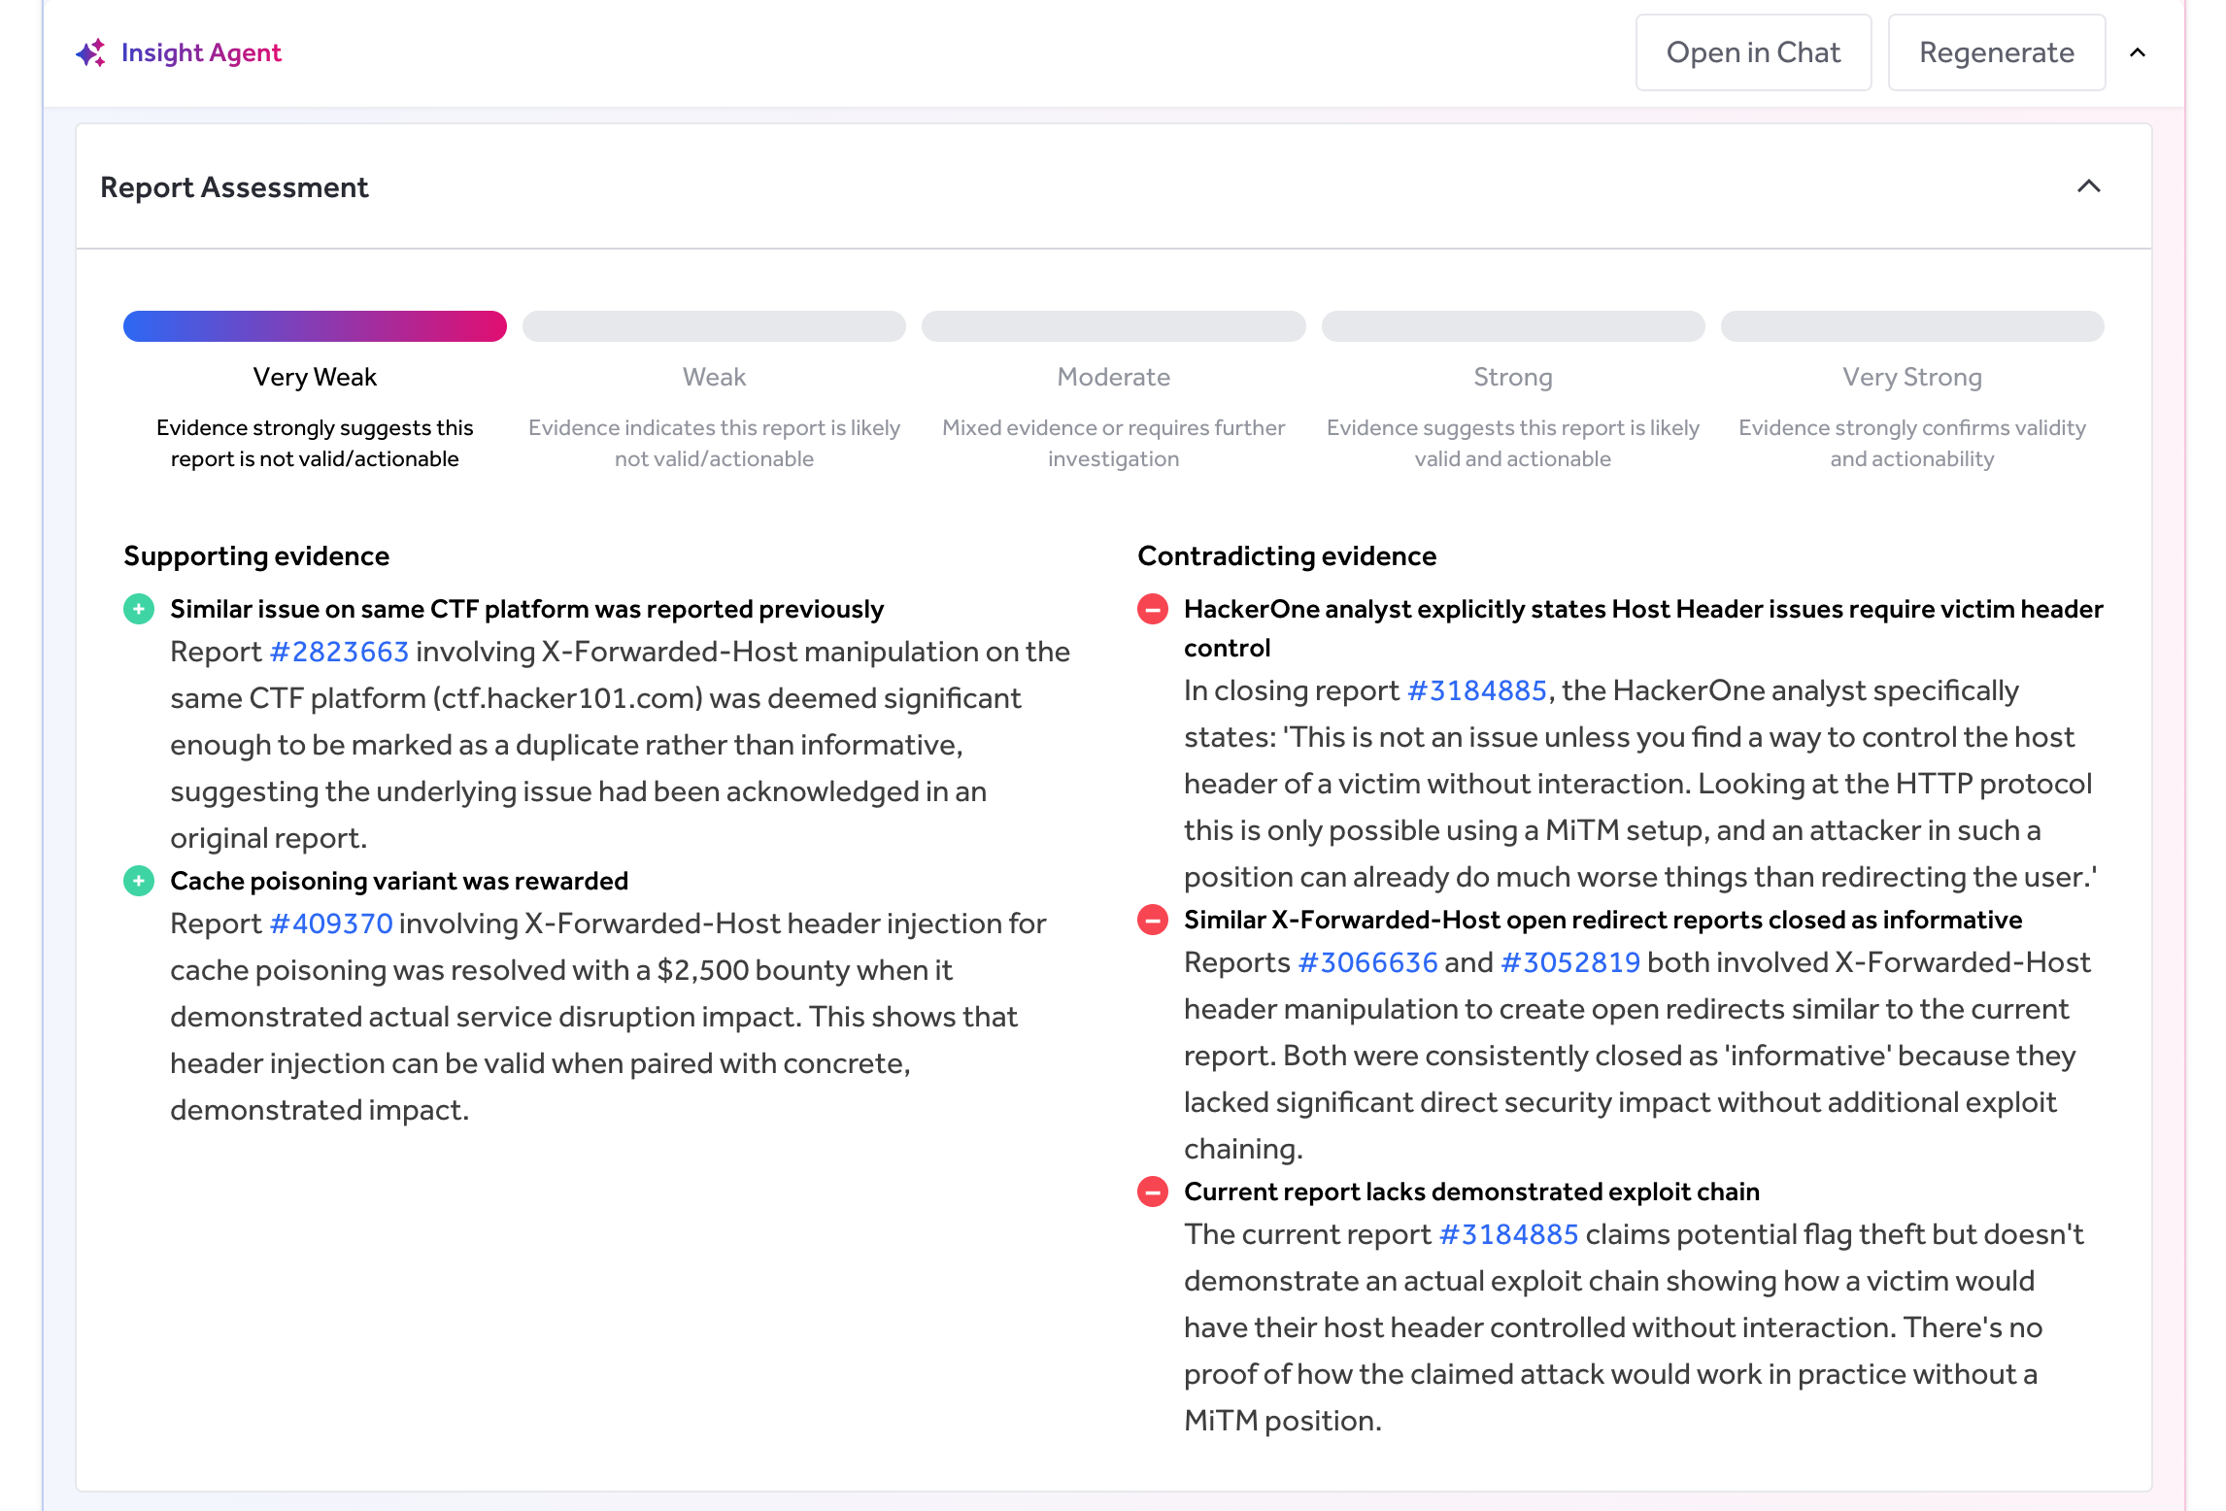Click the Regenerate button
This screenshot has width=2226, height=1511.
[x=1996, y=51]
